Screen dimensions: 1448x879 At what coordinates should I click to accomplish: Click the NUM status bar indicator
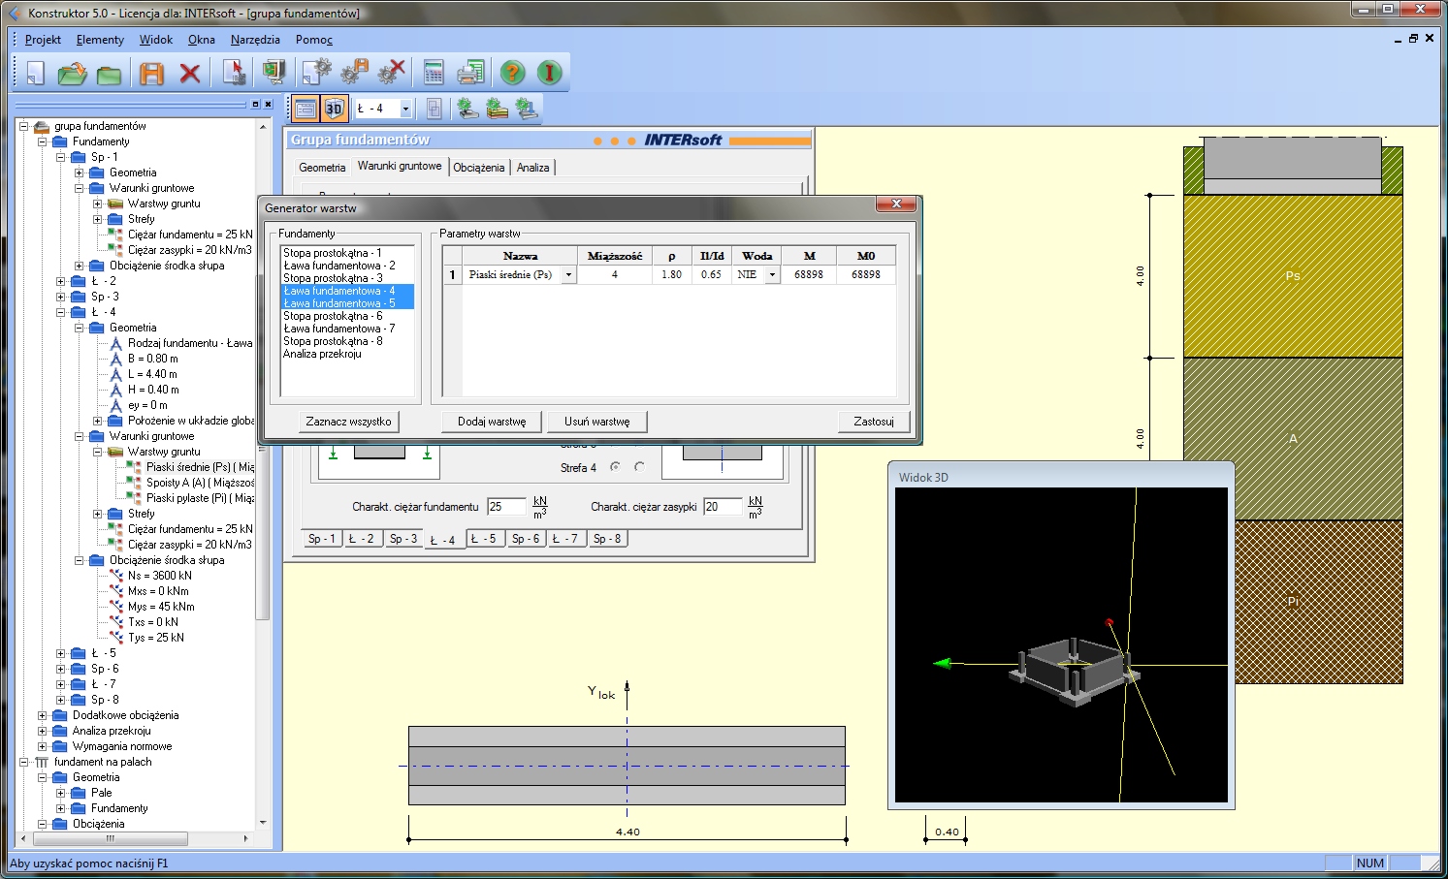point(1370,863)
